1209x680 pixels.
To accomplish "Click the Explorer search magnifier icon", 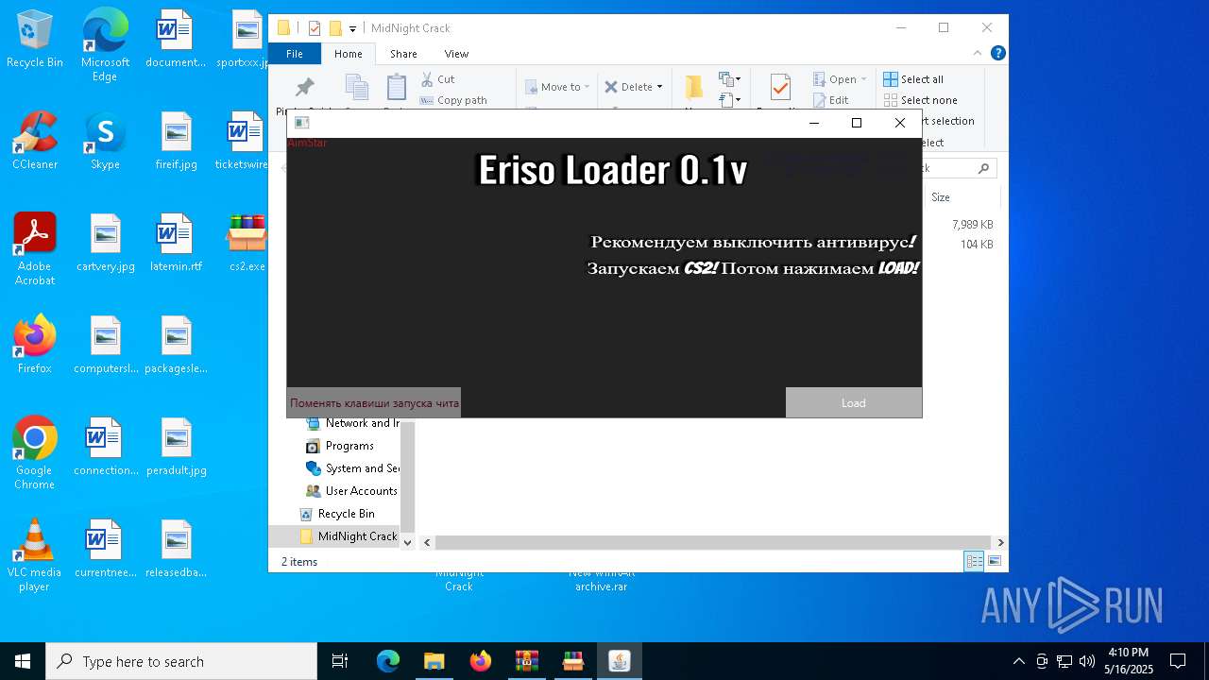I will click(x=983, y=168).
